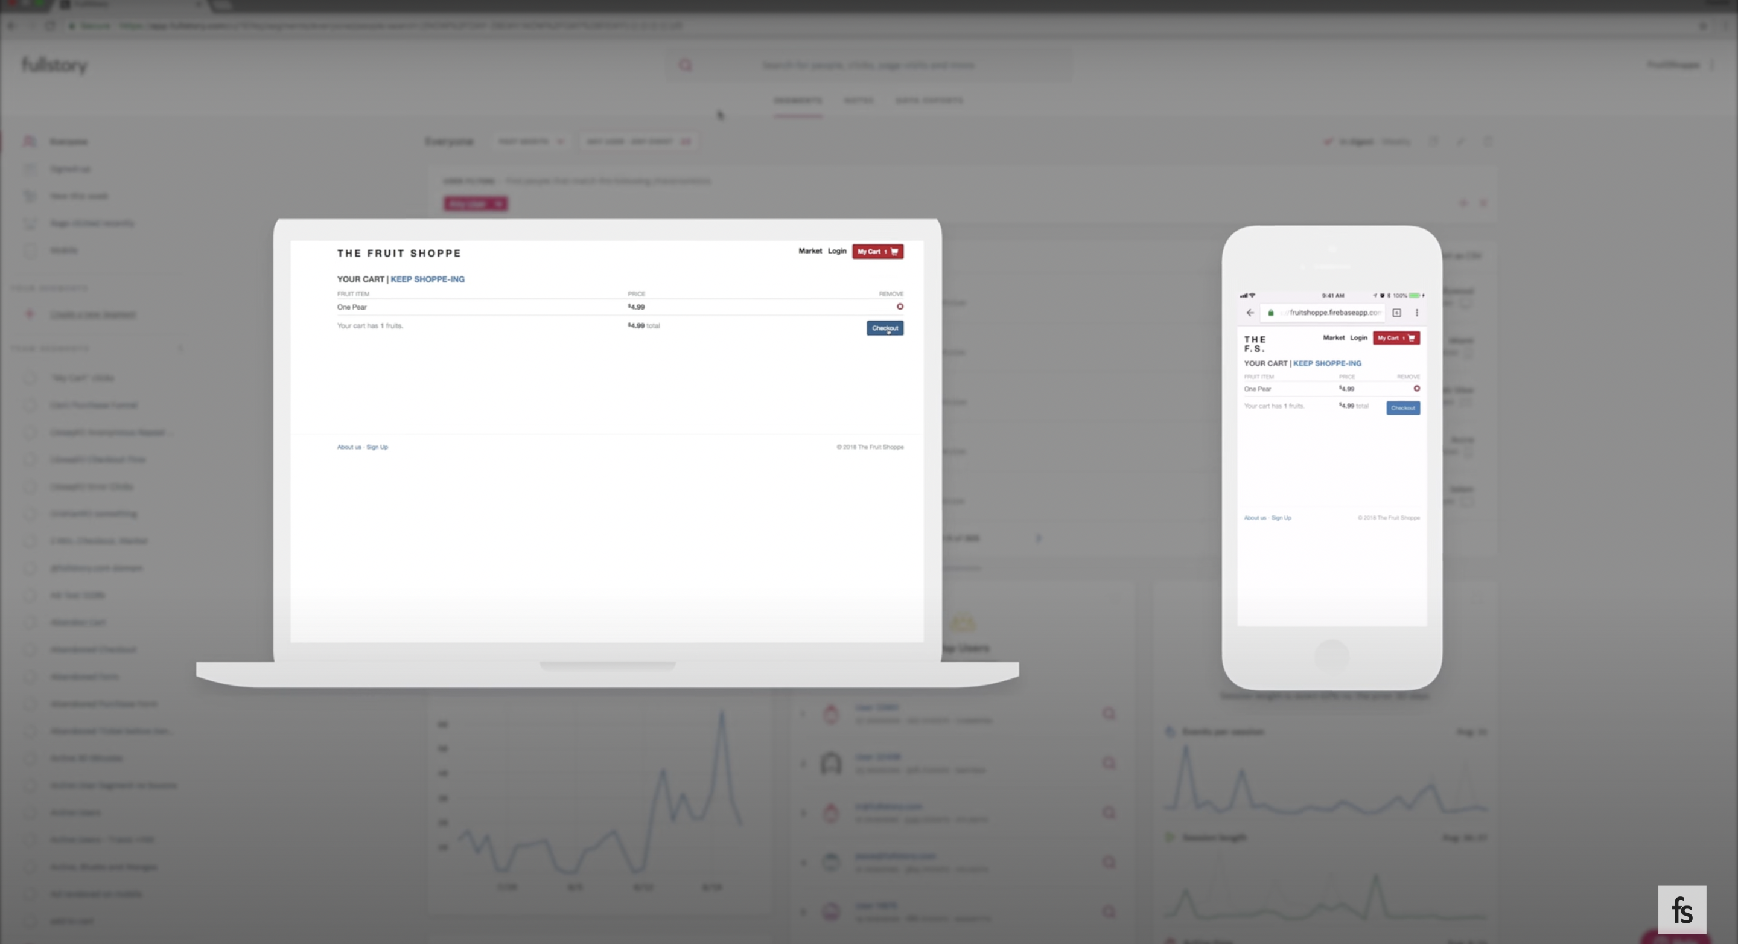Open Market link in phone page header

[1333, 337]
